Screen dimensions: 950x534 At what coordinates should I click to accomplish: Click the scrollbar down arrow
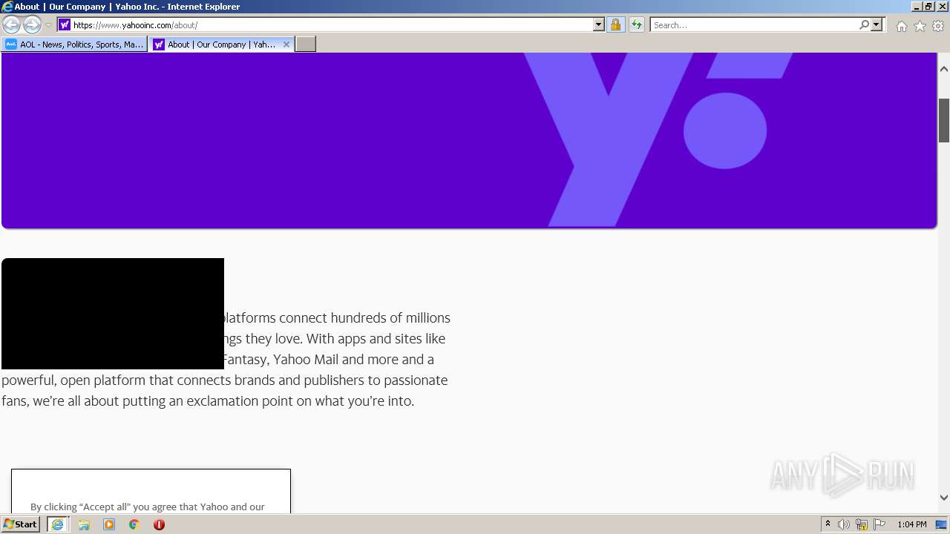tap(944, 498)
